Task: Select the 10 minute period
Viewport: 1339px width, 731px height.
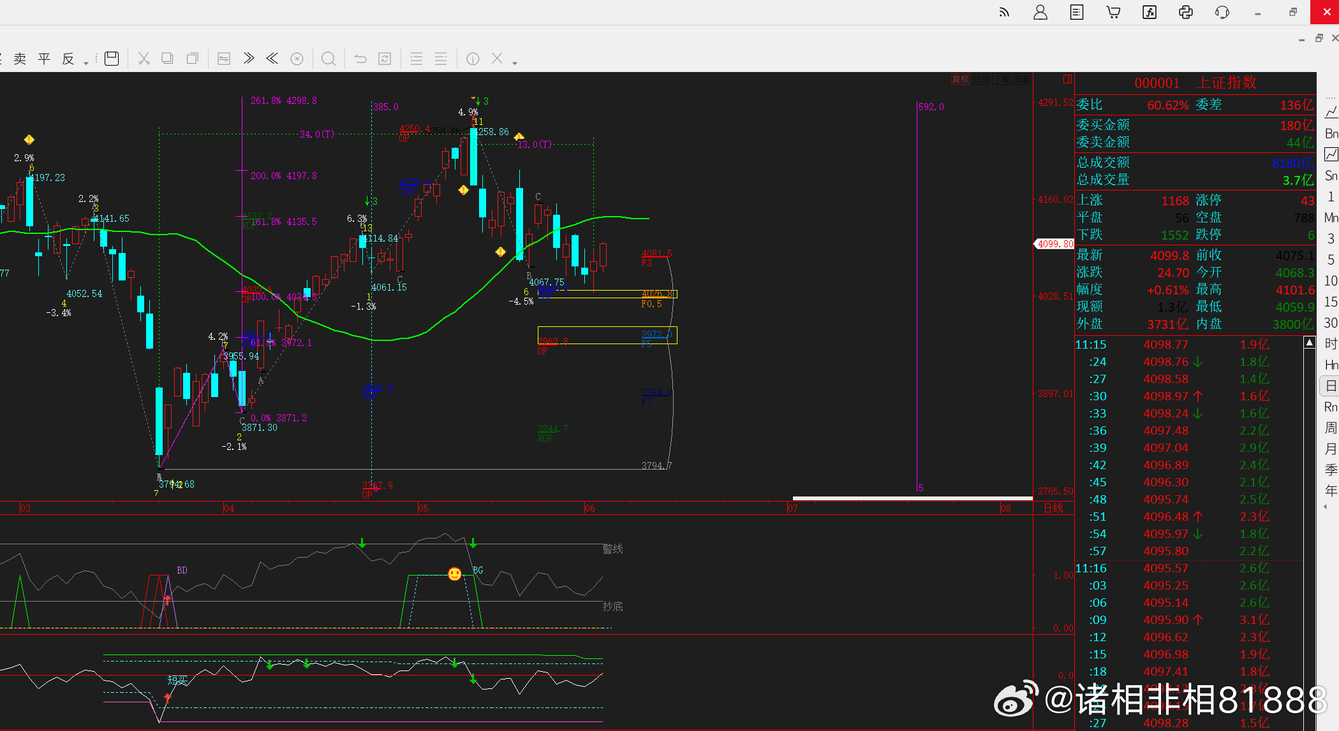Action: coord(1331,280)
